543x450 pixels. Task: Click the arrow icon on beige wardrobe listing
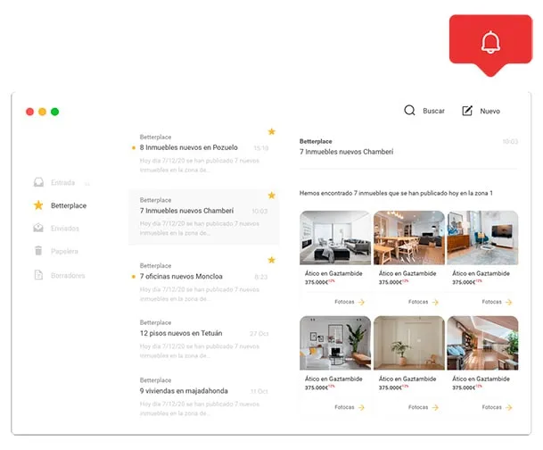point(435,407)
